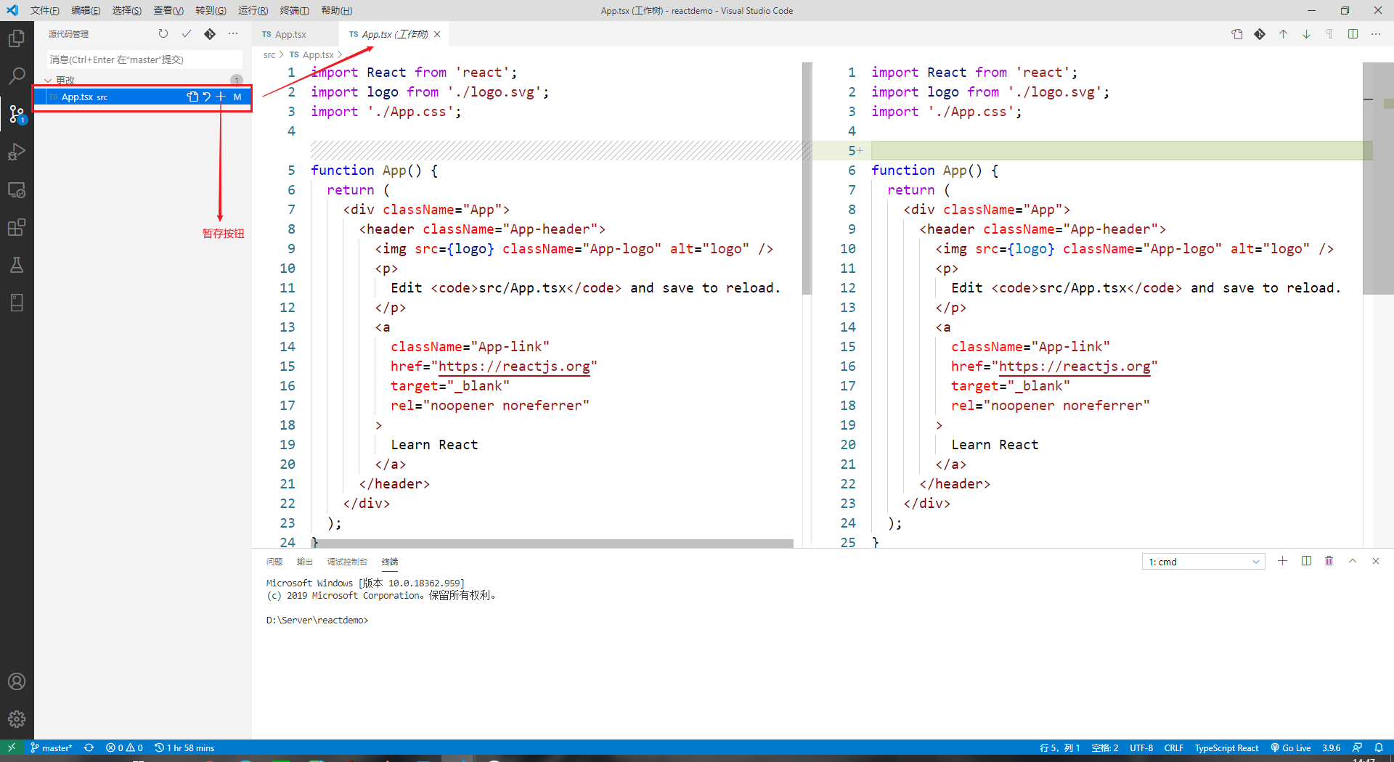Stage App.tsx changes with the plus icon

tap(221, 97)
